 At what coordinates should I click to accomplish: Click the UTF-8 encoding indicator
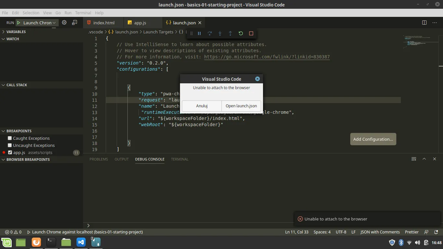click(341, 232)
